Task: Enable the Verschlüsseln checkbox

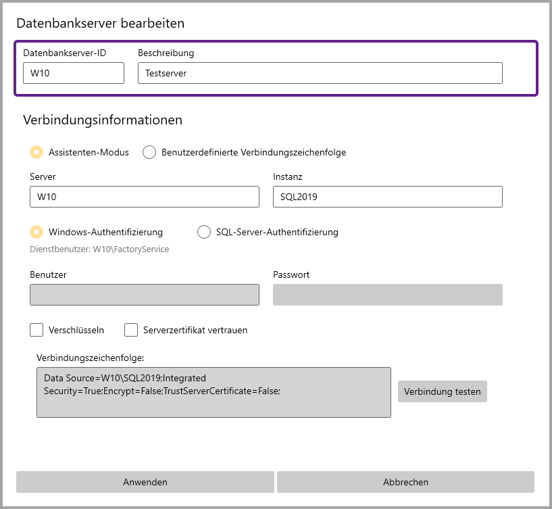Action: pyautogui.click(x=36, y=330)
